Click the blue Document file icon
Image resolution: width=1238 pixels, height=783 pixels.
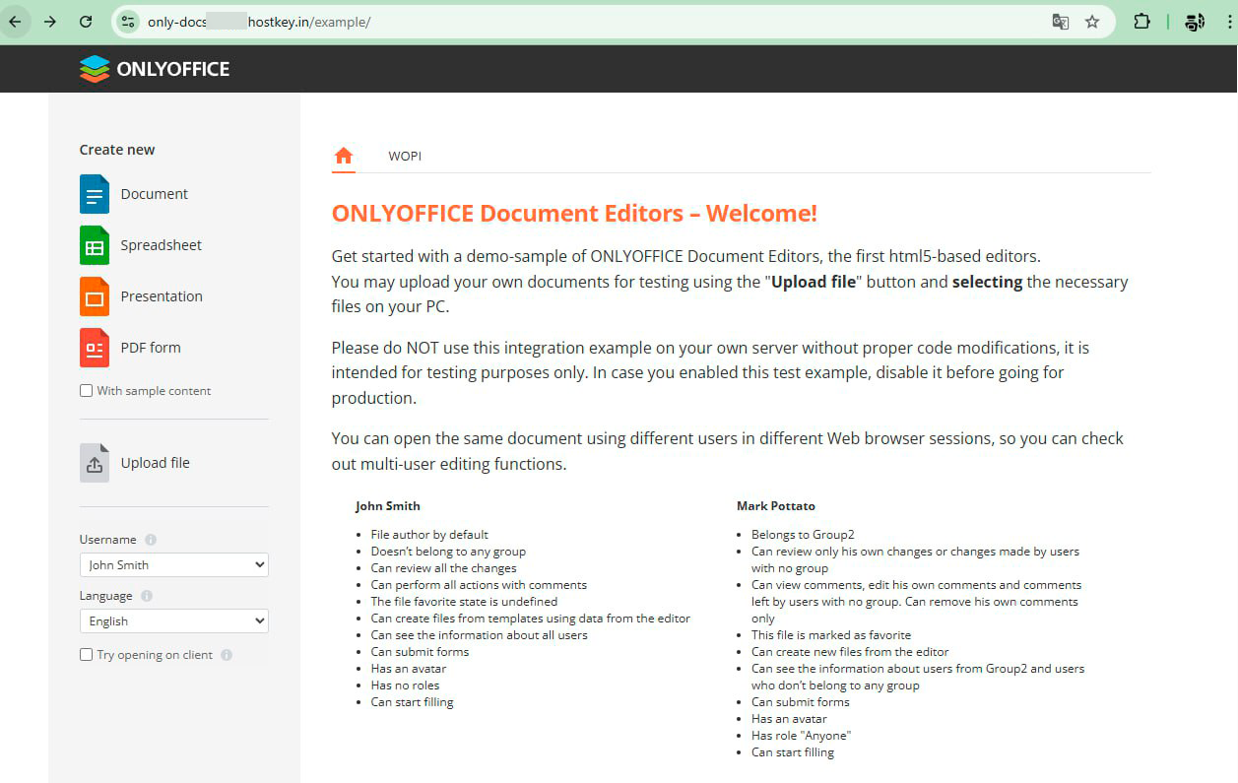(x=95, y=194)
